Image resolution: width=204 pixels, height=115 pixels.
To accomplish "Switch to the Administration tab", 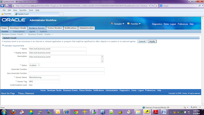I will click(x=86, y=28).
